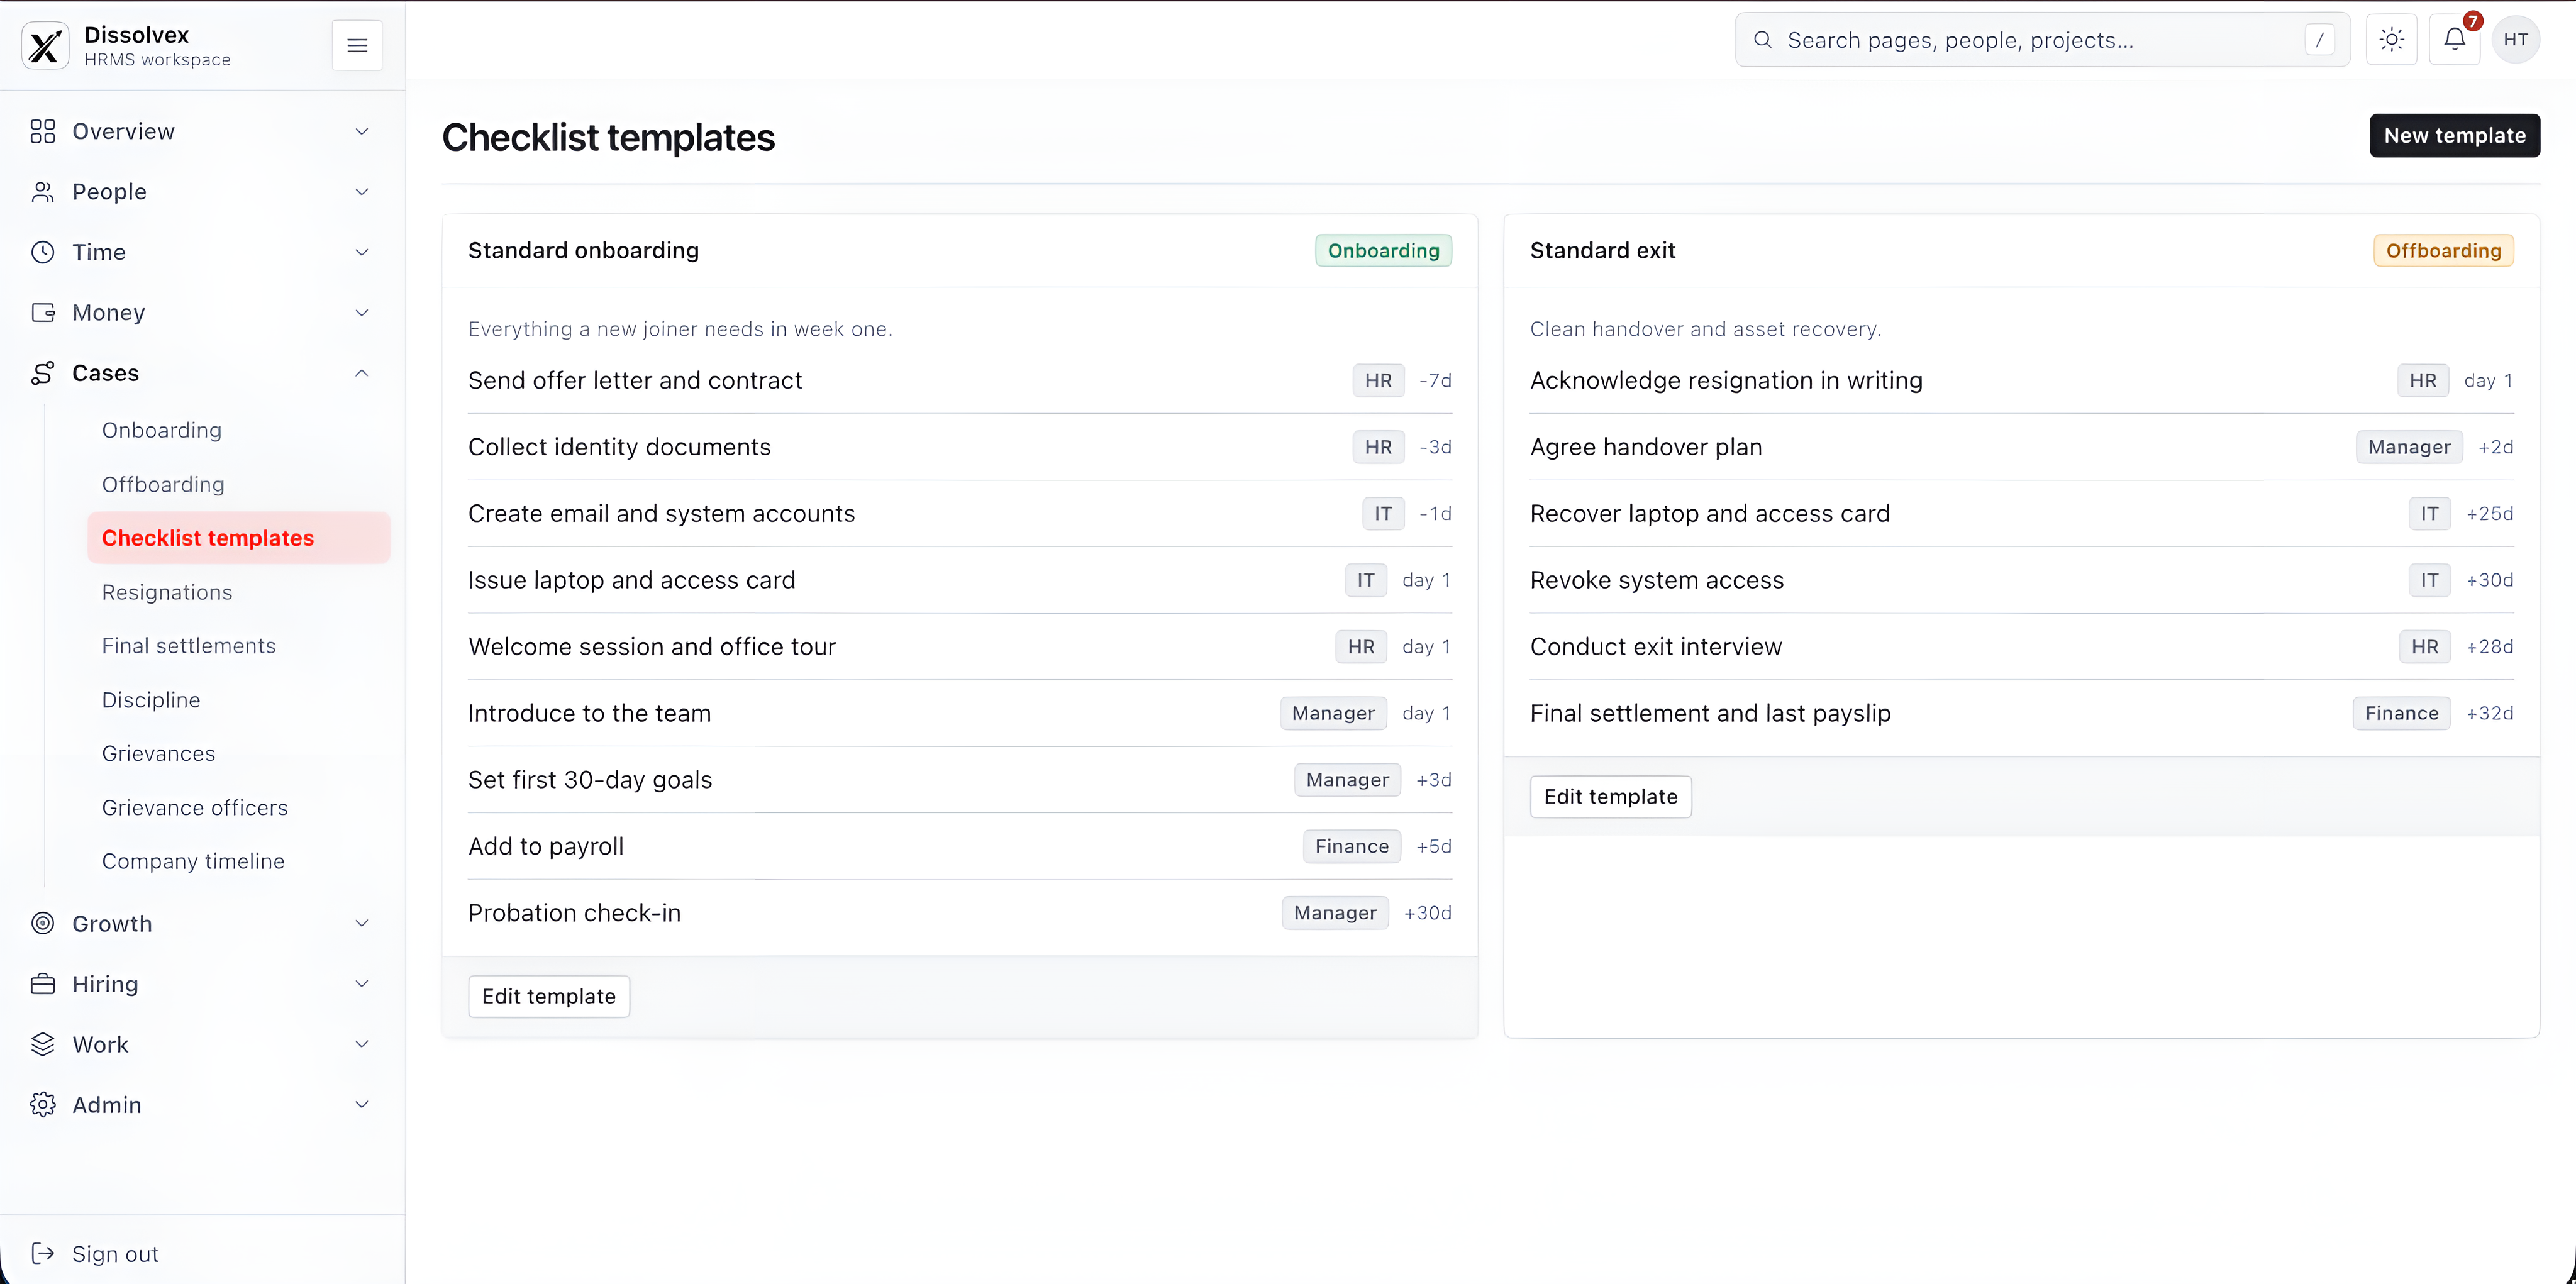Click 'Create email and system accounts' item
2576x1284 pixels.
tap(960, 513)
